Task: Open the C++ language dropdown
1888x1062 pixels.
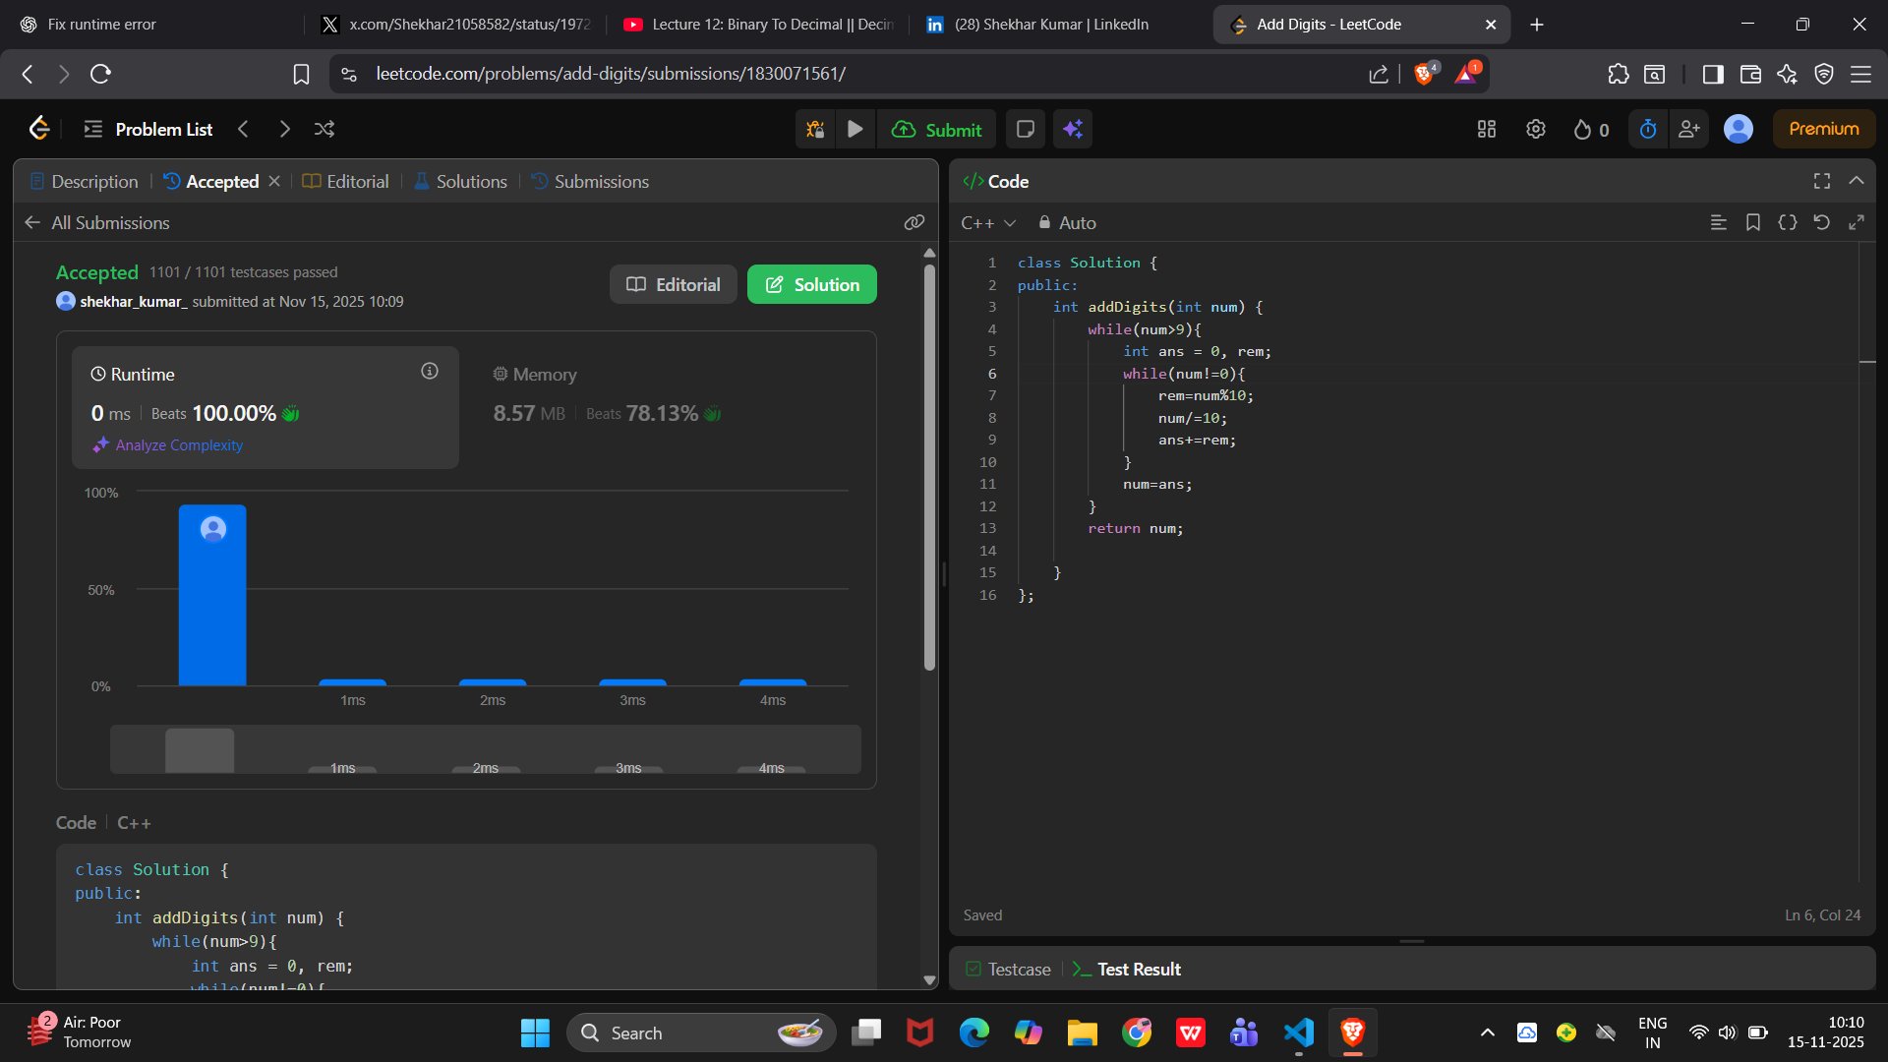Action: (x=987, y=223)
